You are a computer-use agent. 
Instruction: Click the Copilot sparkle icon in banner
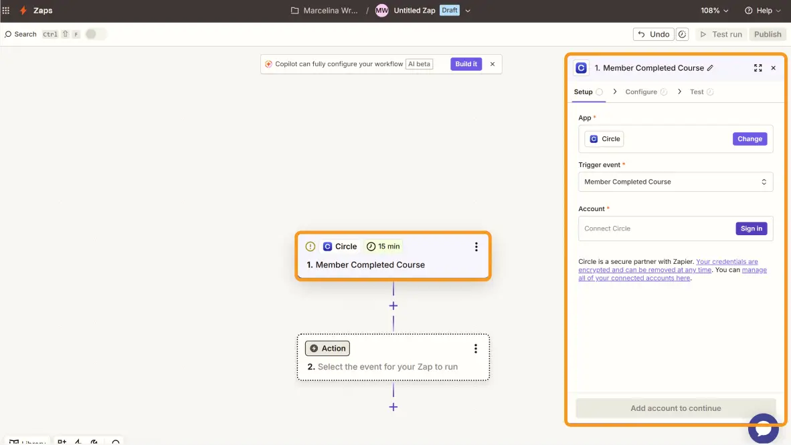point(268,64)
